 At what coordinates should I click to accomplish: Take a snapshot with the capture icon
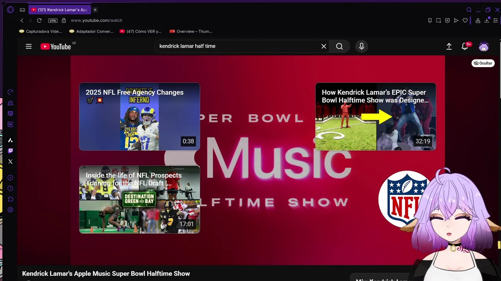point(438,20)
